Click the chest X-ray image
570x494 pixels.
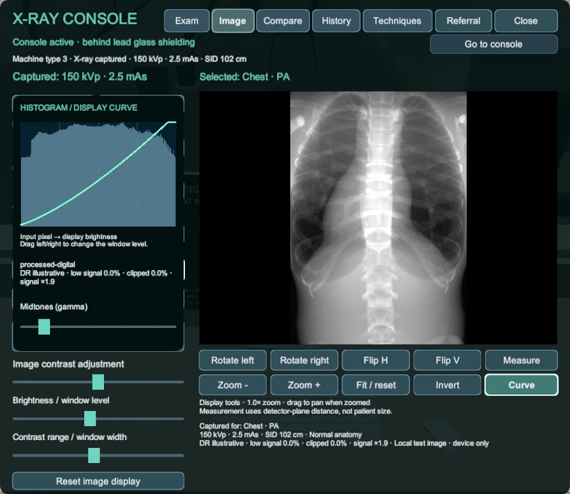378,217
